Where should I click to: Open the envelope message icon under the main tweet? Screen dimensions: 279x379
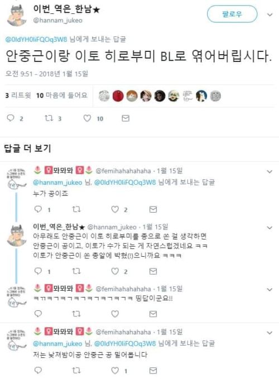[x=126, y=118]
